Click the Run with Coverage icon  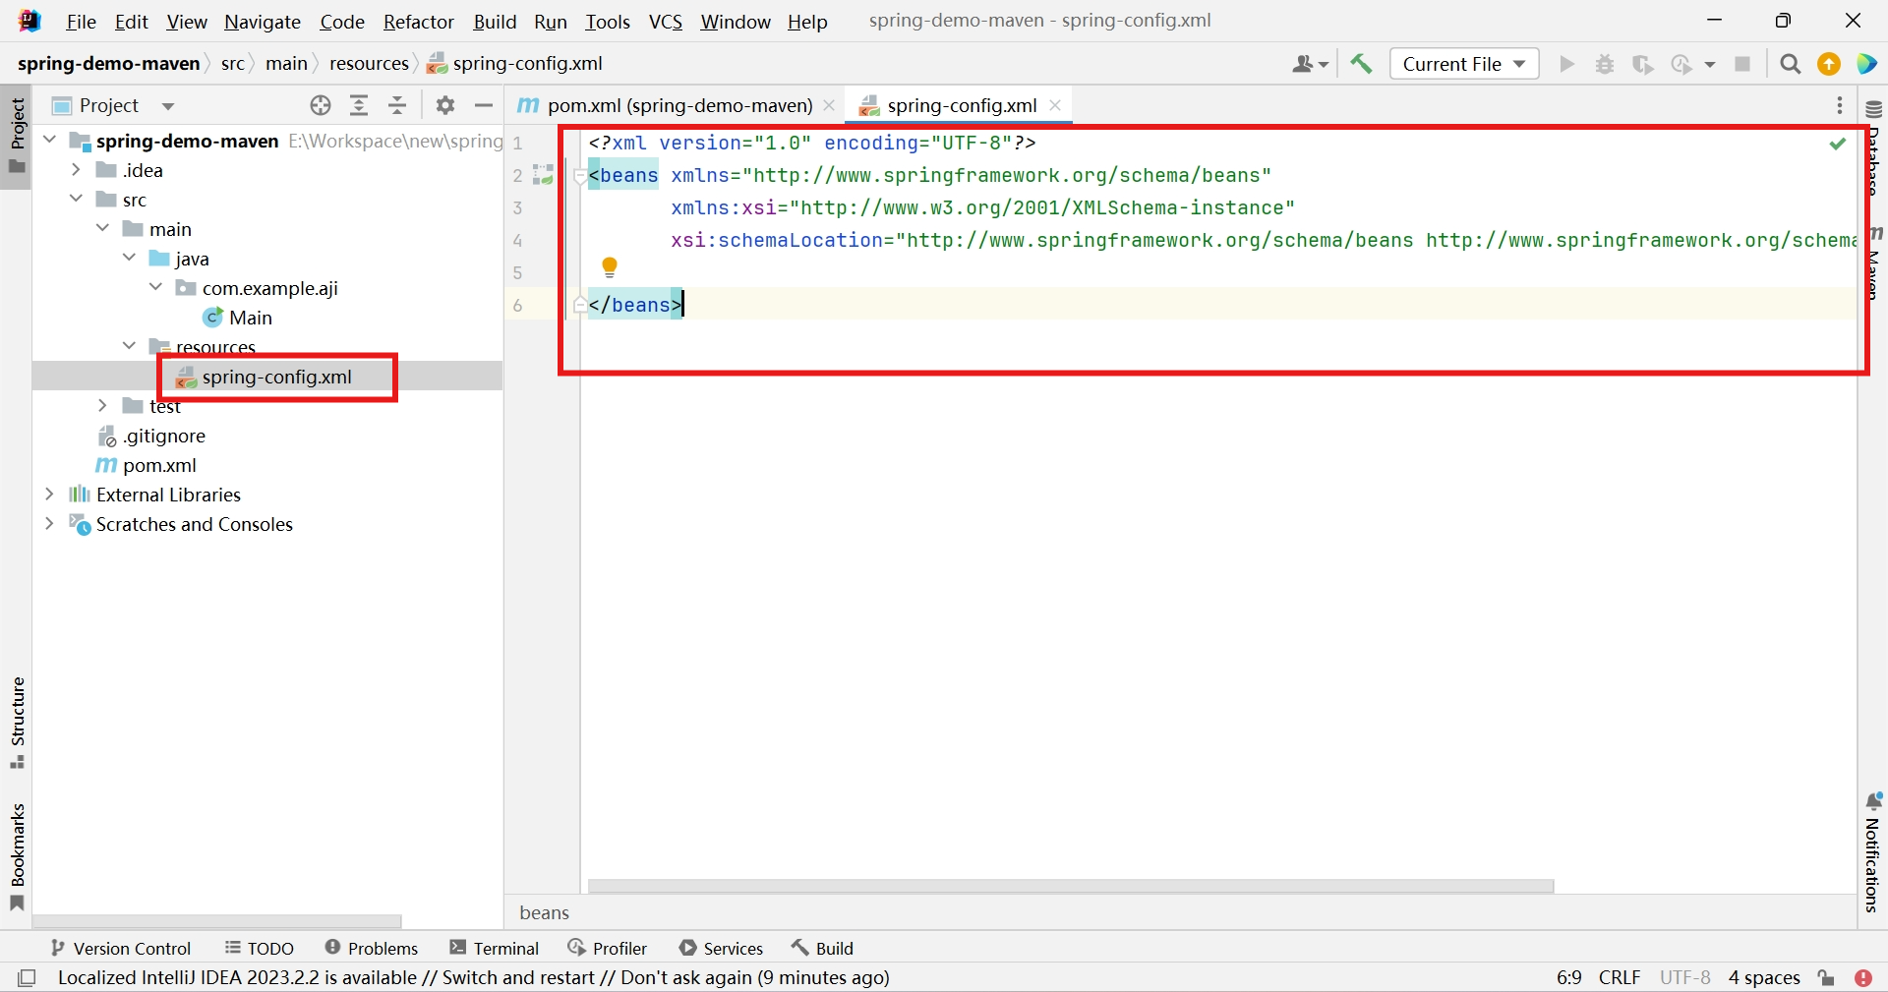[1642, 64]
